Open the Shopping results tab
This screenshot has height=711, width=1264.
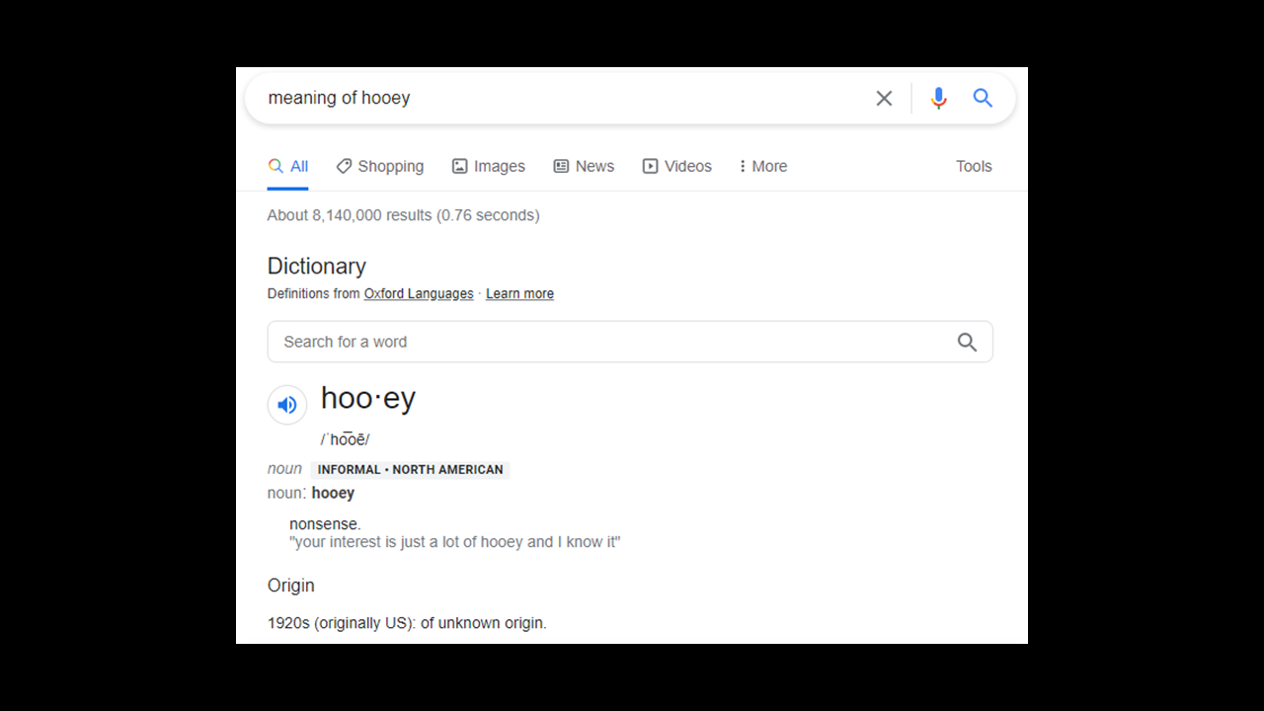(x=380, y=166)
